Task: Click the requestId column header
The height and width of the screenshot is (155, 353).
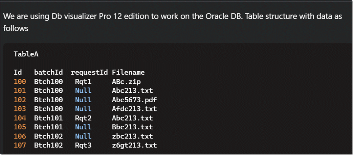Action: [x=89, y=72]
